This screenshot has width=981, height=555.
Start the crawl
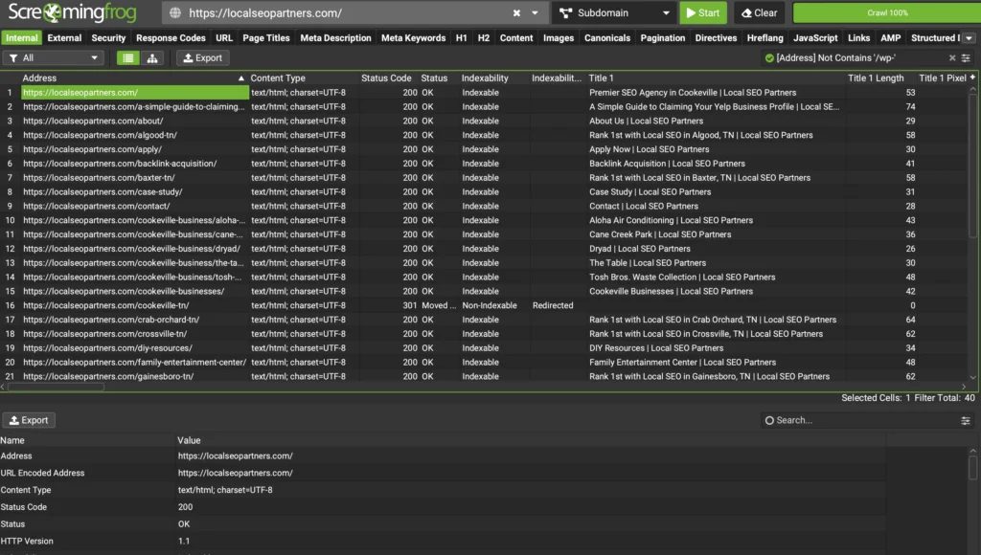coord(703,12)
